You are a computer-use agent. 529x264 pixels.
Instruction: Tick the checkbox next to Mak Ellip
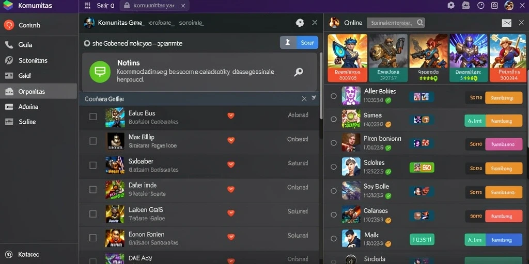93,141
